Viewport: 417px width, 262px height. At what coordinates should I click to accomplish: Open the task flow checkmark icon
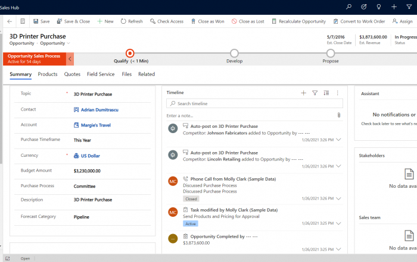pos(363,7)
